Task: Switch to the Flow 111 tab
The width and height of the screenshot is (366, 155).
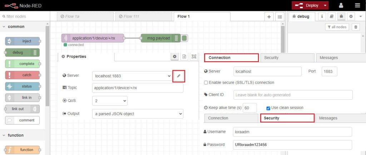Action: [x=143, y=16]
